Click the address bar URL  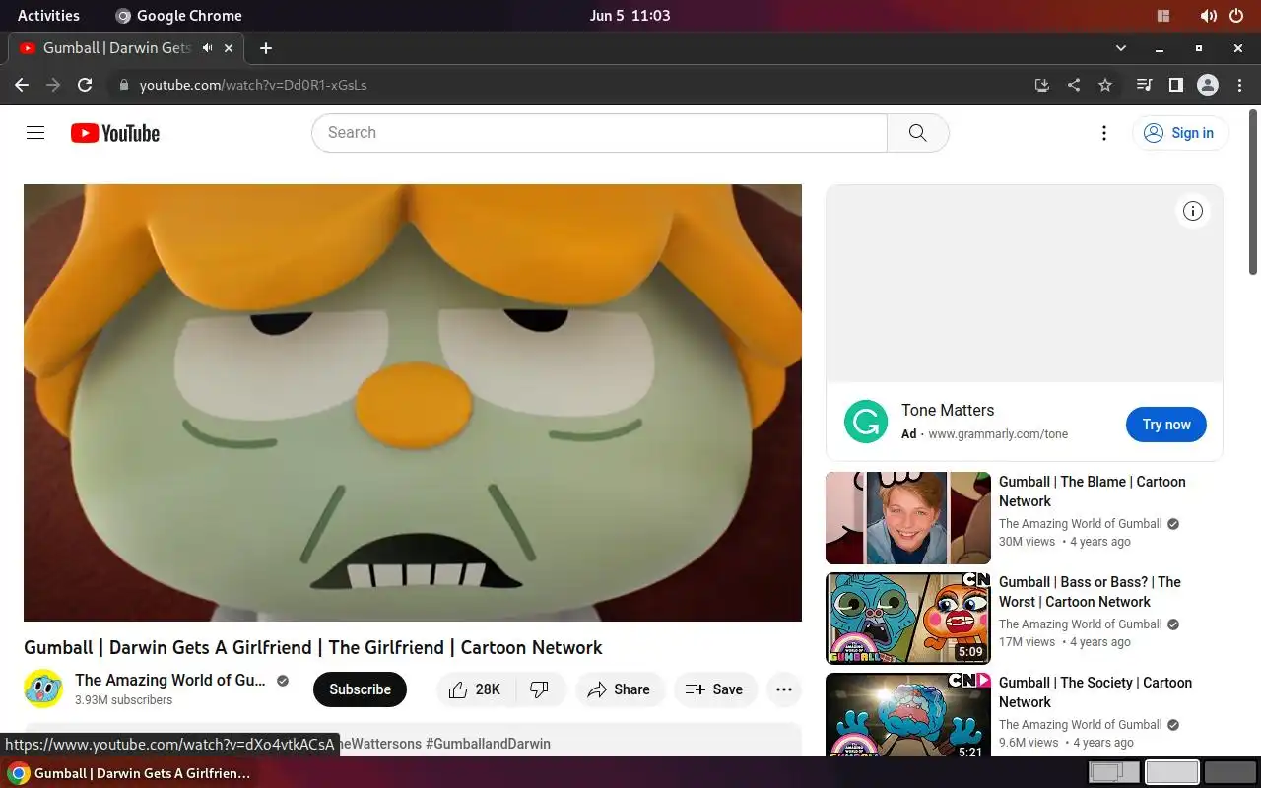coord(253,85)
